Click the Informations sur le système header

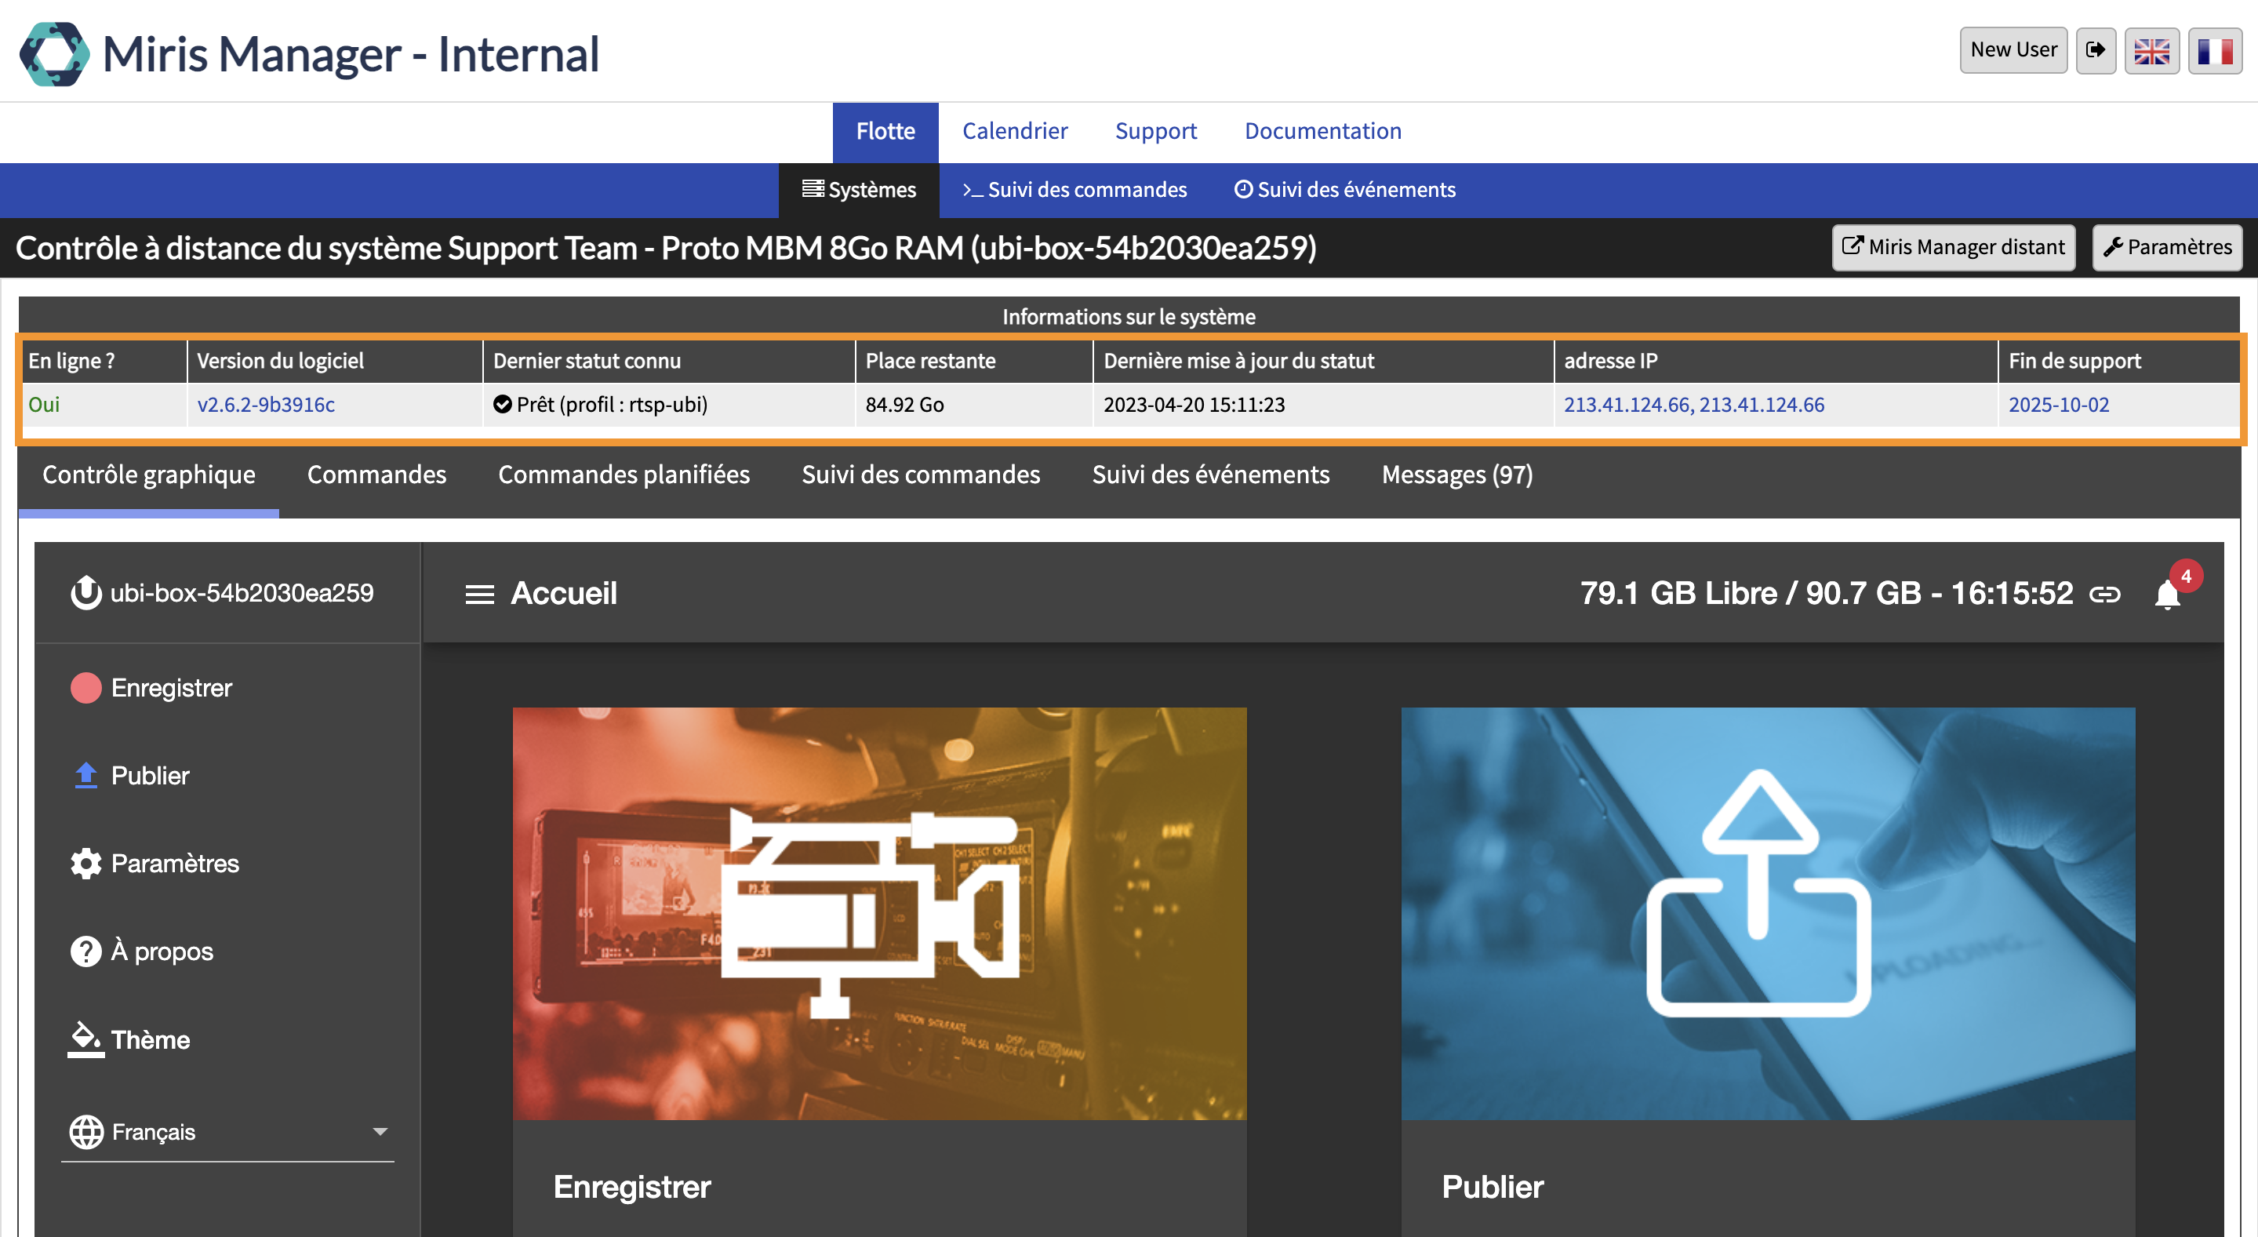pos(1129,316)
